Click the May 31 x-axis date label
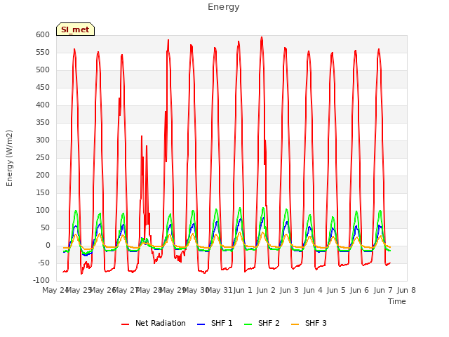Viewport: 449px width, 337px height. 219,290
